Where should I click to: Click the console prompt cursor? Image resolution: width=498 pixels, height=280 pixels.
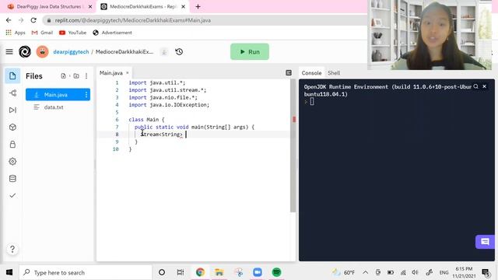[x=312, y=101]
